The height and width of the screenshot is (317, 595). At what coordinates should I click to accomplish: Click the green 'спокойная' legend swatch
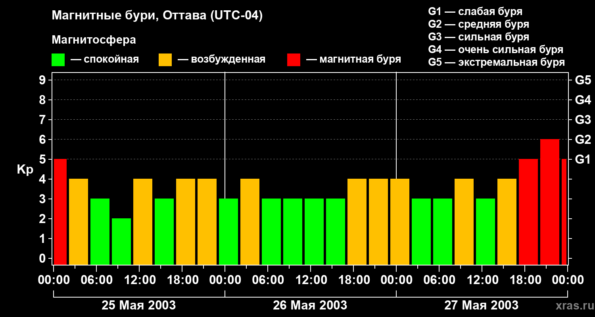coord(58,60)
